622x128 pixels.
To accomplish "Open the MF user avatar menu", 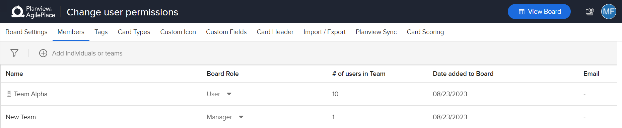I will tap(609, 12).
